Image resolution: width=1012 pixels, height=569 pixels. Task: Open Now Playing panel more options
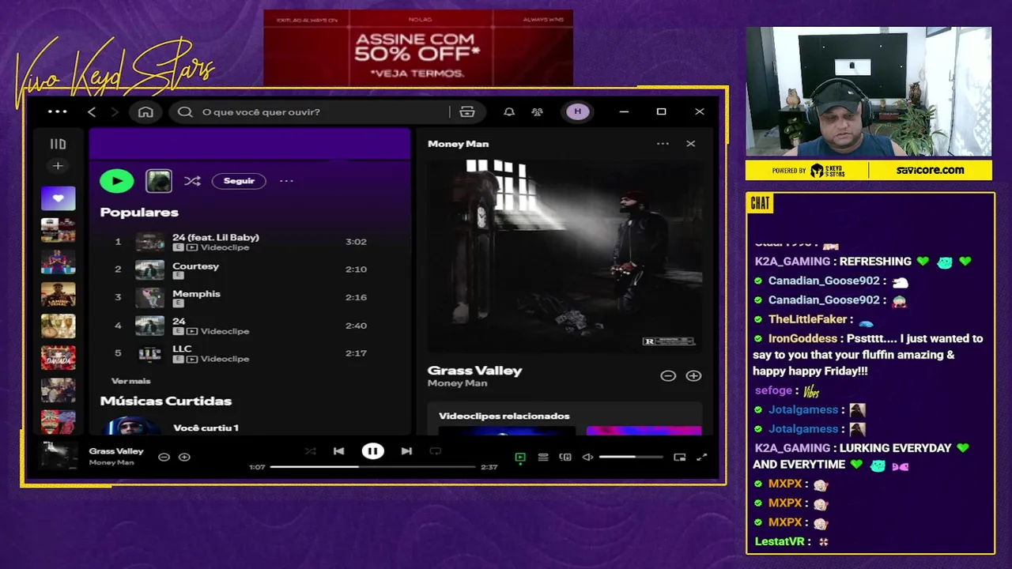pos(663,144)
